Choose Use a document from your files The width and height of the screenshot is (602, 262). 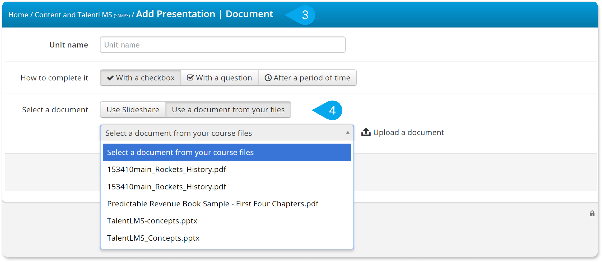[228, 110]
